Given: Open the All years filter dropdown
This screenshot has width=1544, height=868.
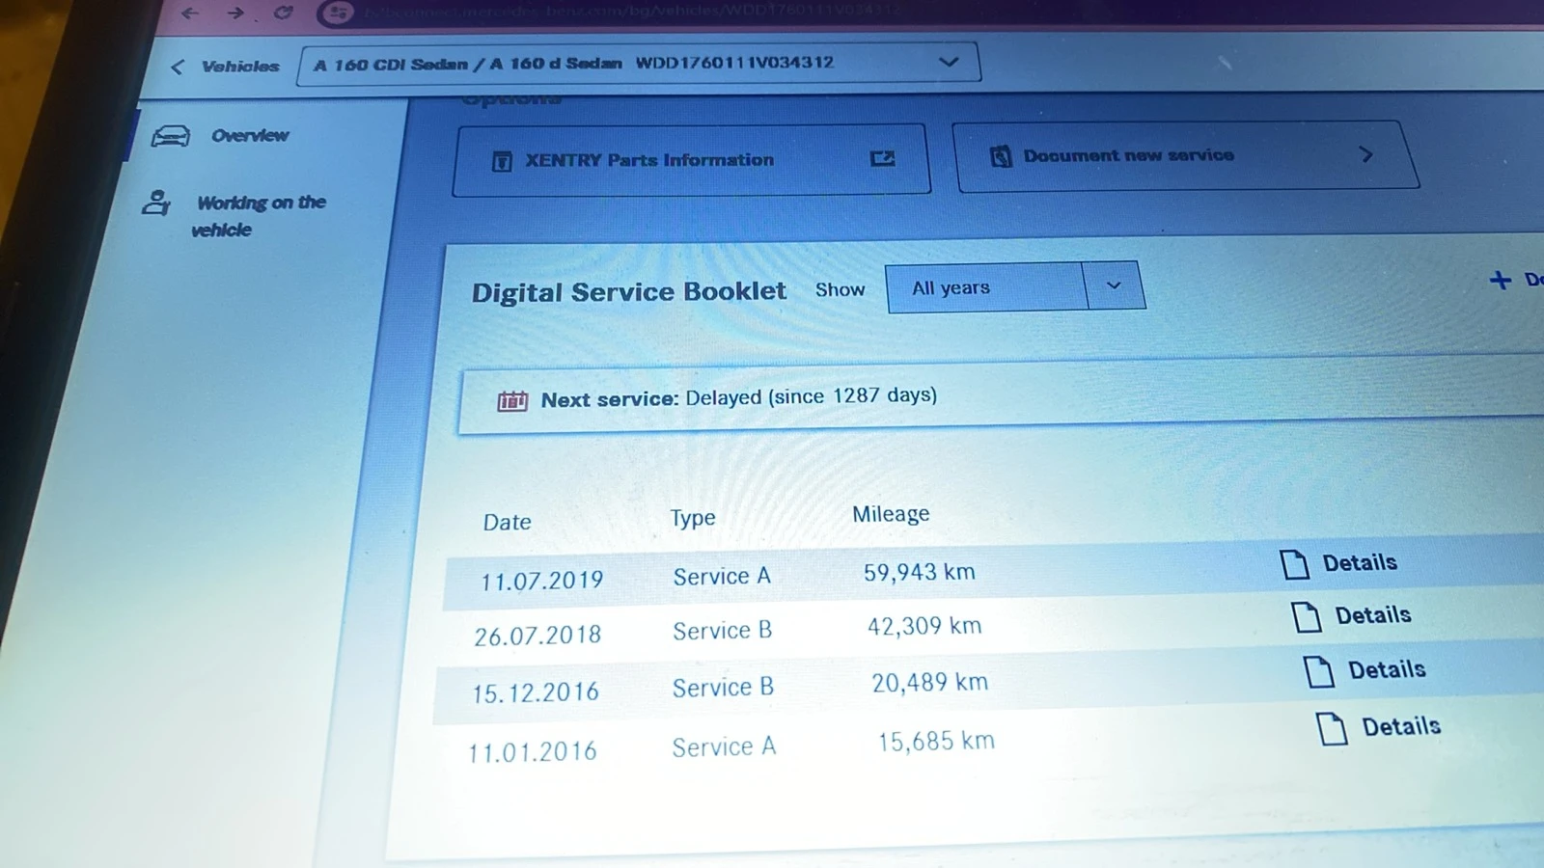Looking at the screenshot, I should point(1015,286).
